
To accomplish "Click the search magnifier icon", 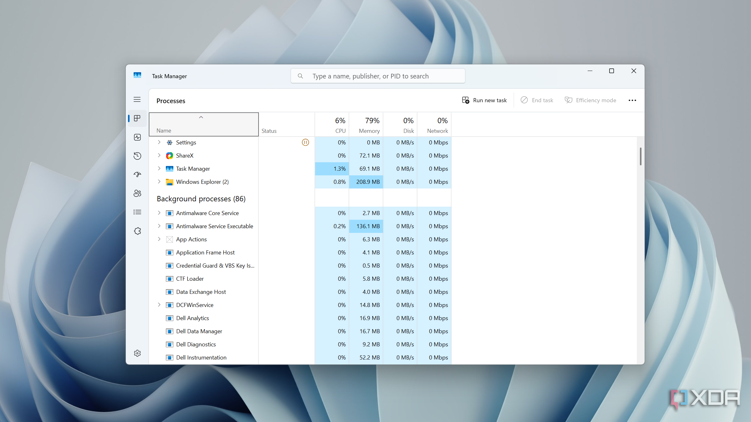I will pyautogui.click(x=300, y=76).
